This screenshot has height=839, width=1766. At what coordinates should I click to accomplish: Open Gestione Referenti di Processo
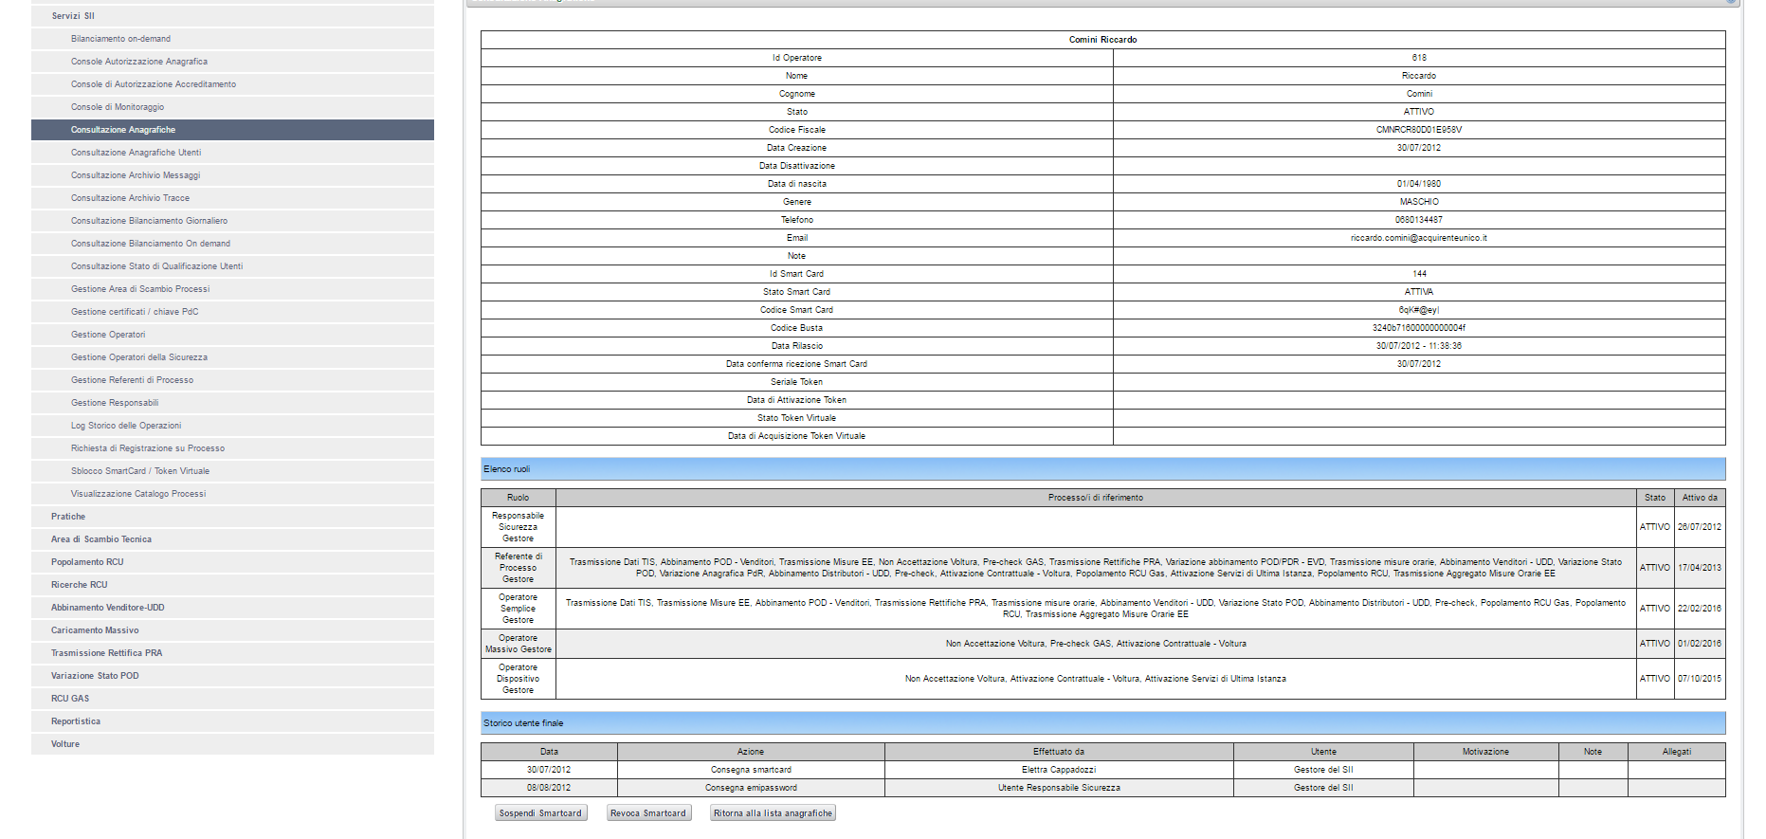pyautogui.click(x=232, y=380)
